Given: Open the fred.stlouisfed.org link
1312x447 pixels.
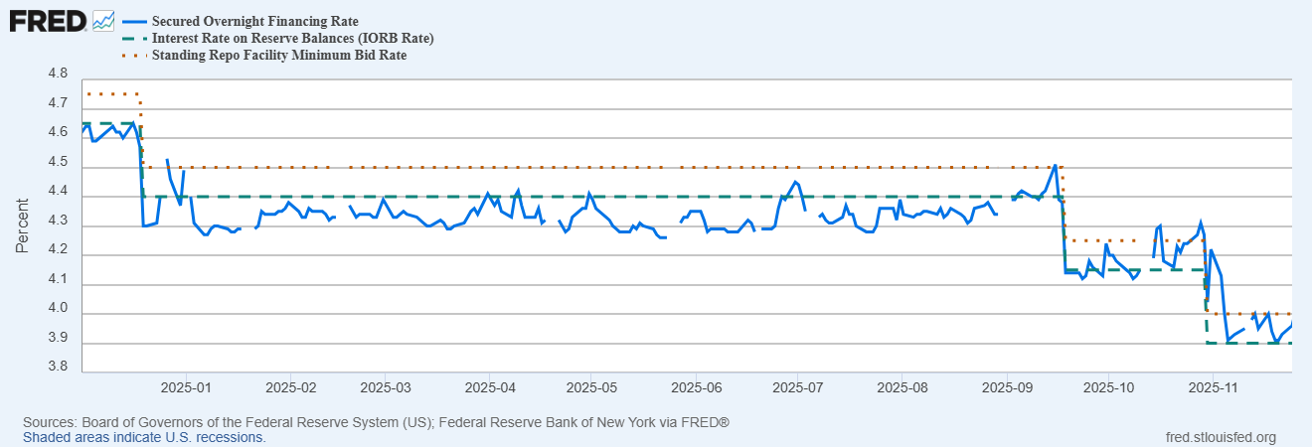Looking at the screenshot, I should [x=1219, y=437].
